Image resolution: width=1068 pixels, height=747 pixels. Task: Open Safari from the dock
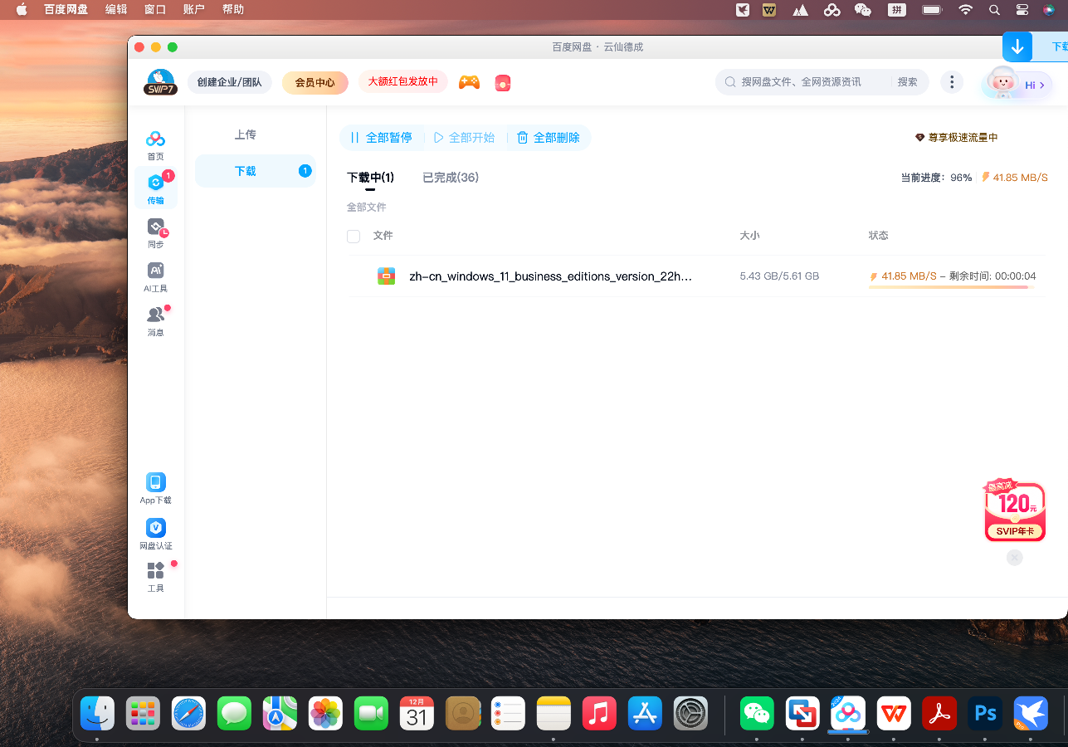(188, 713)
